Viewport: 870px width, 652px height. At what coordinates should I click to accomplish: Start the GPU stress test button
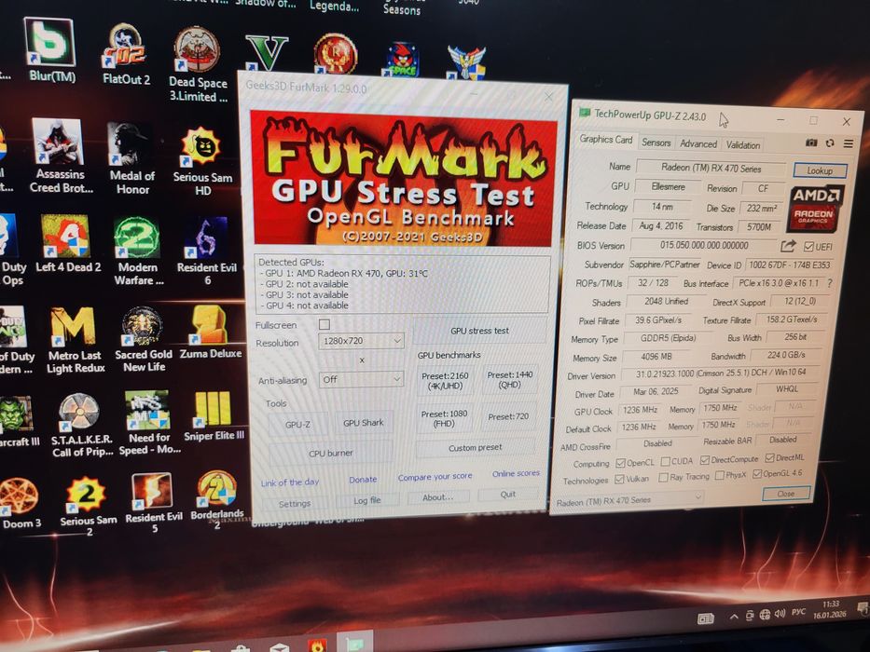pos(479,331)
